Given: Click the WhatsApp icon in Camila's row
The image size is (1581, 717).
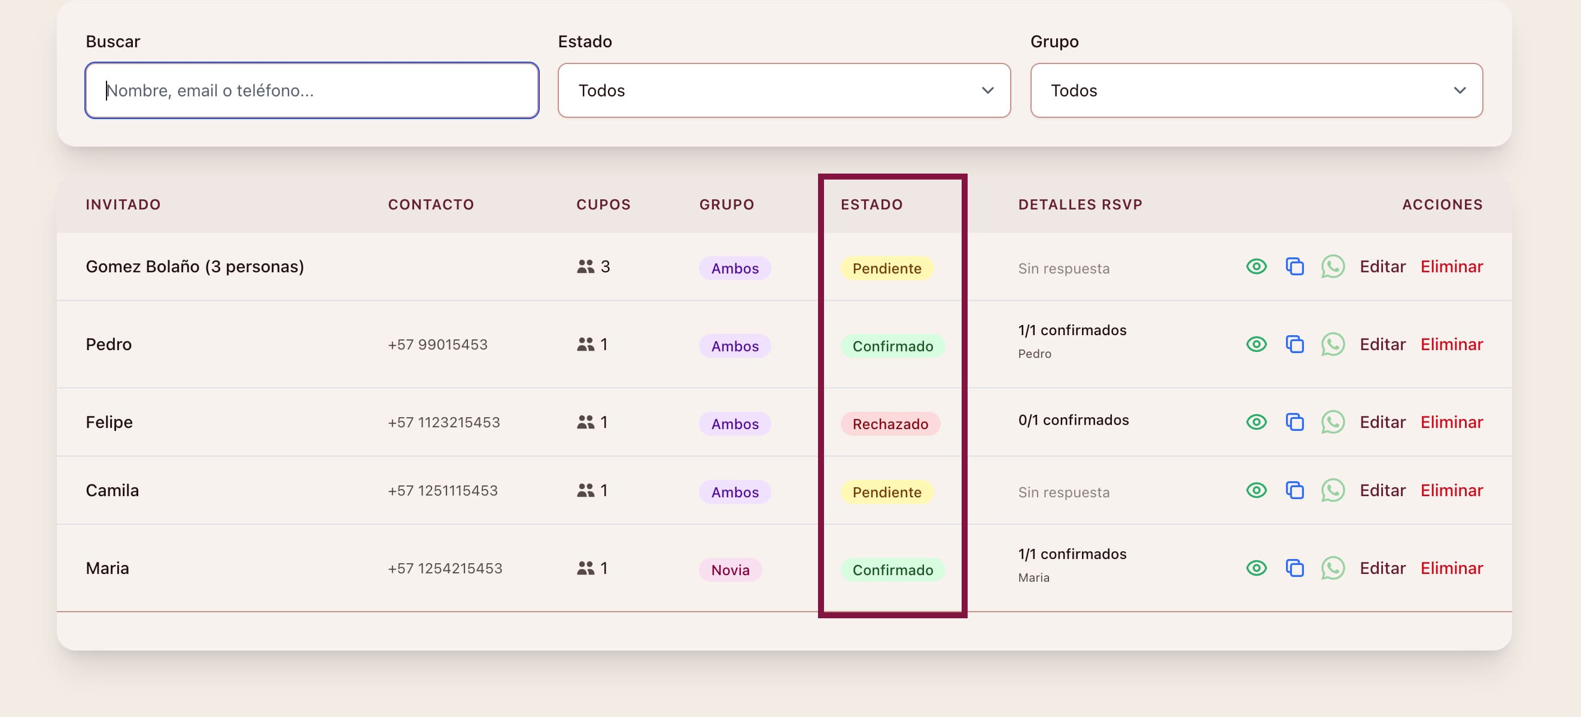Looking at the screenshot, I should coord(1333,491).
